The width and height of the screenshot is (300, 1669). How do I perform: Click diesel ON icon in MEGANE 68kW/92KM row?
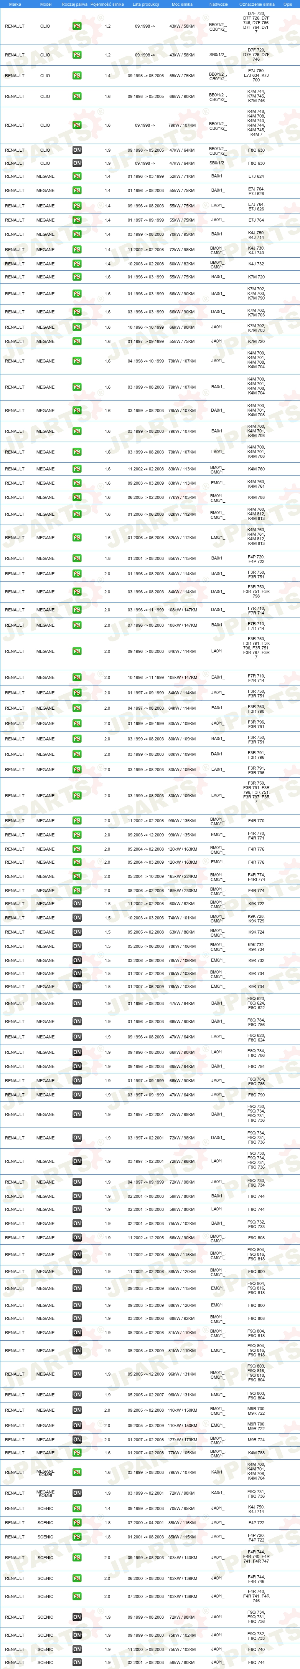pyautogui.click(x=77, y=1318)
